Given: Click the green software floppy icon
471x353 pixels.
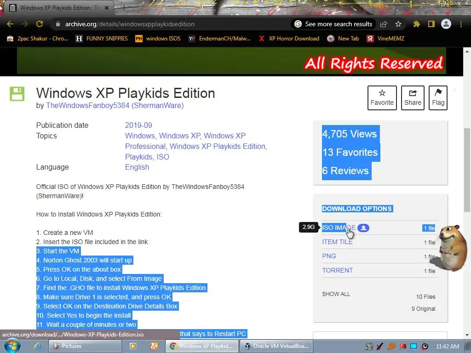Looking at the screenshot, I should [17, 94].
